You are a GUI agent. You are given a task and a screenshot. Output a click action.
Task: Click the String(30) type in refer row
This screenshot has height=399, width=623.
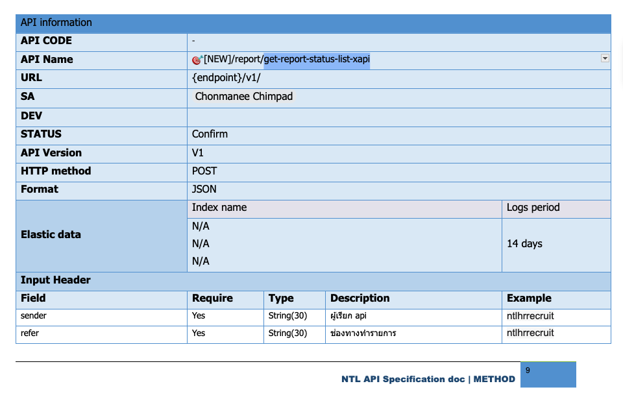(x=287, y=333)
